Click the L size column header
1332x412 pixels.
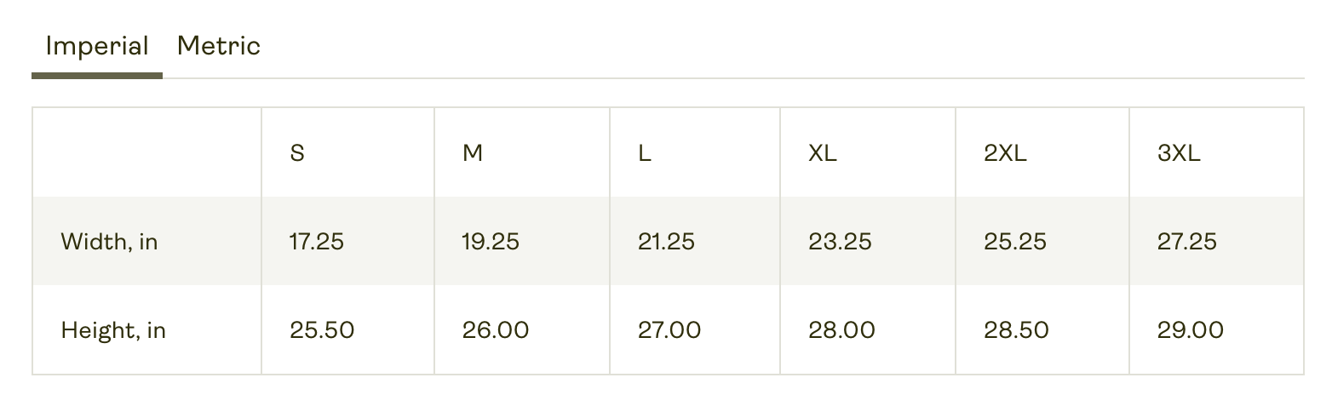645,154
